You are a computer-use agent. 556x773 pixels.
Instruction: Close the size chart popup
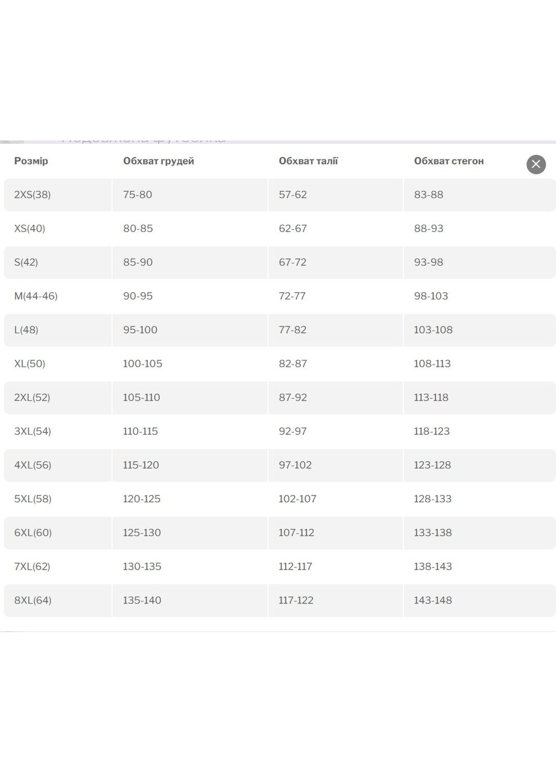[536, 164]
